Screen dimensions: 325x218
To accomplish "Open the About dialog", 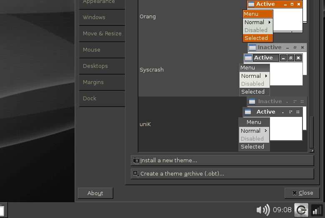I will tap(95, 193).
